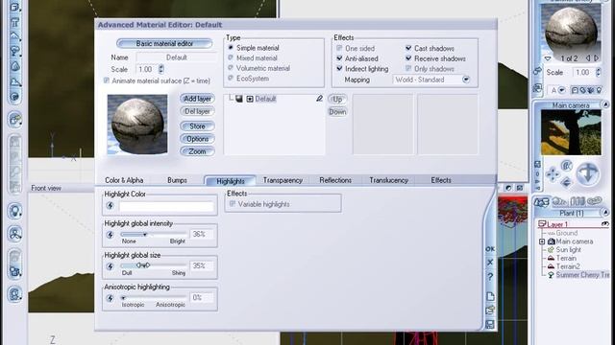
Task: Select the Plant tool in left toolbar
Action: (15, 51)
